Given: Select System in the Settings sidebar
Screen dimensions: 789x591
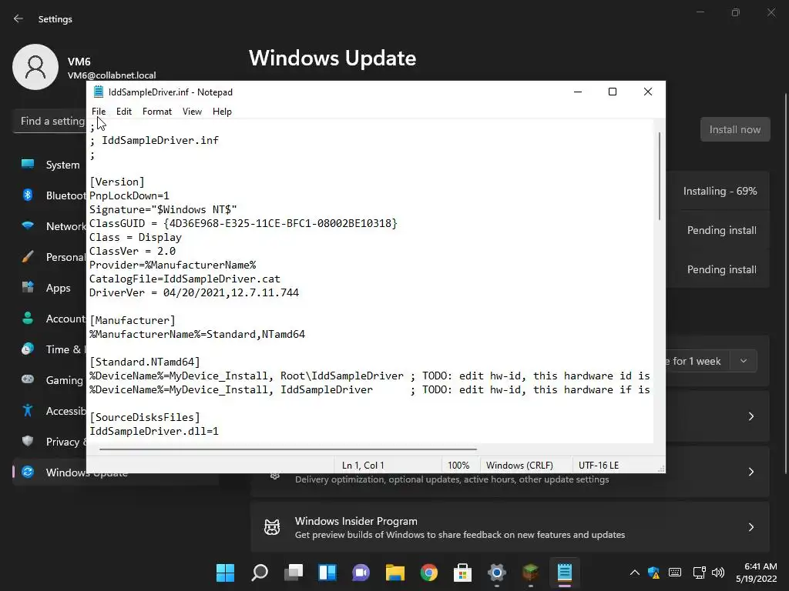Looking at the screenshot, I should pos(62,165).
